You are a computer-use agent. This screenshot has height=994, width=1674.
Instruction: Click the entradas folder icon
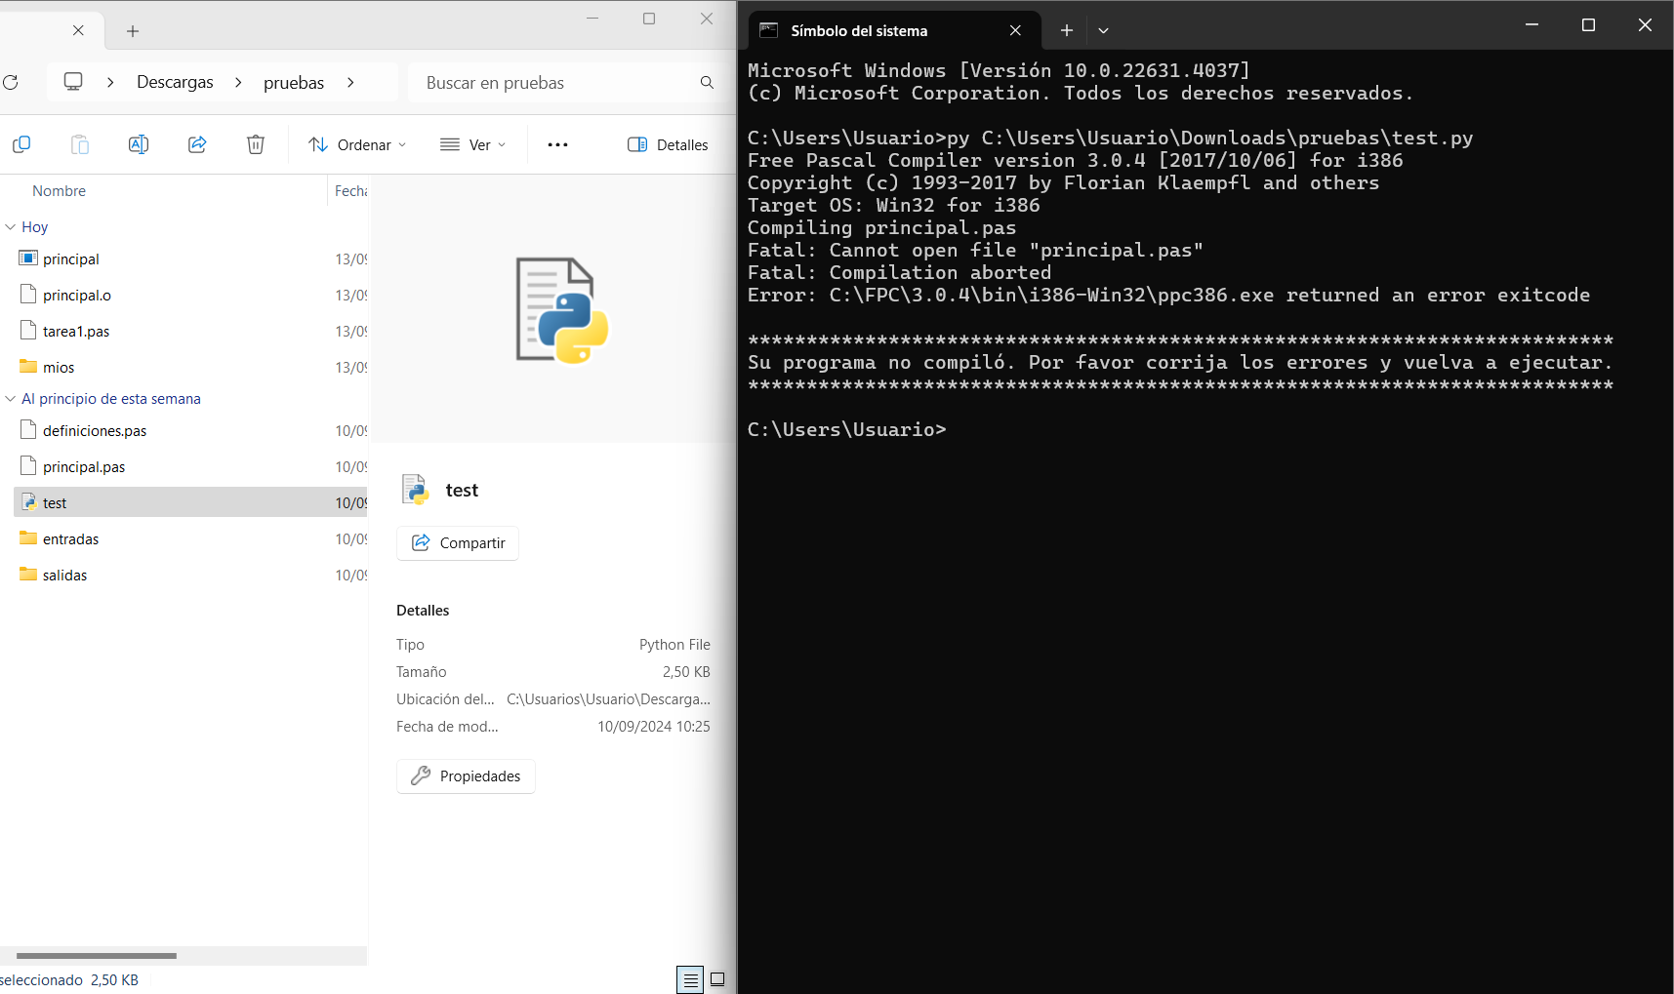tap(28, 538)
